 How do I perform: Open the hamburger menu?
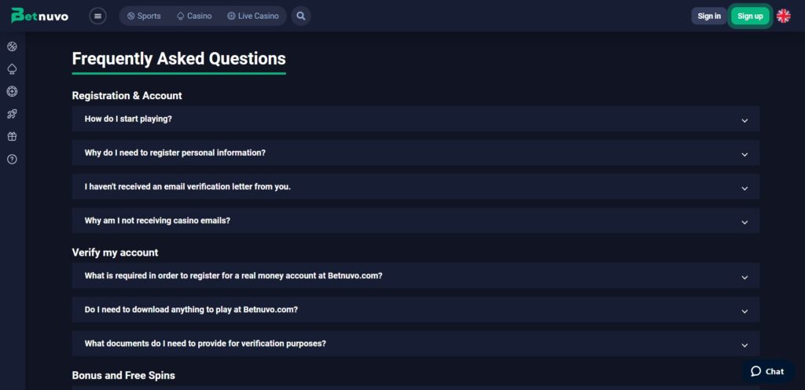coord(97,16)
